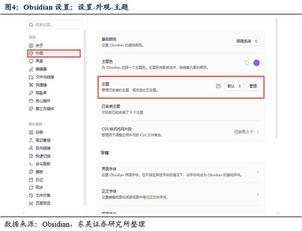This screenshot has width=302, height=231.
Task: Select the 日记 calendar icon
Action: tap(31, 180)
